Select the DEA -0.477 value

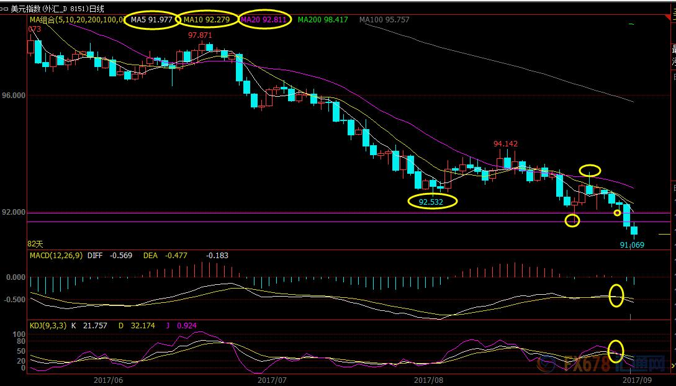[x=165, y=256]
